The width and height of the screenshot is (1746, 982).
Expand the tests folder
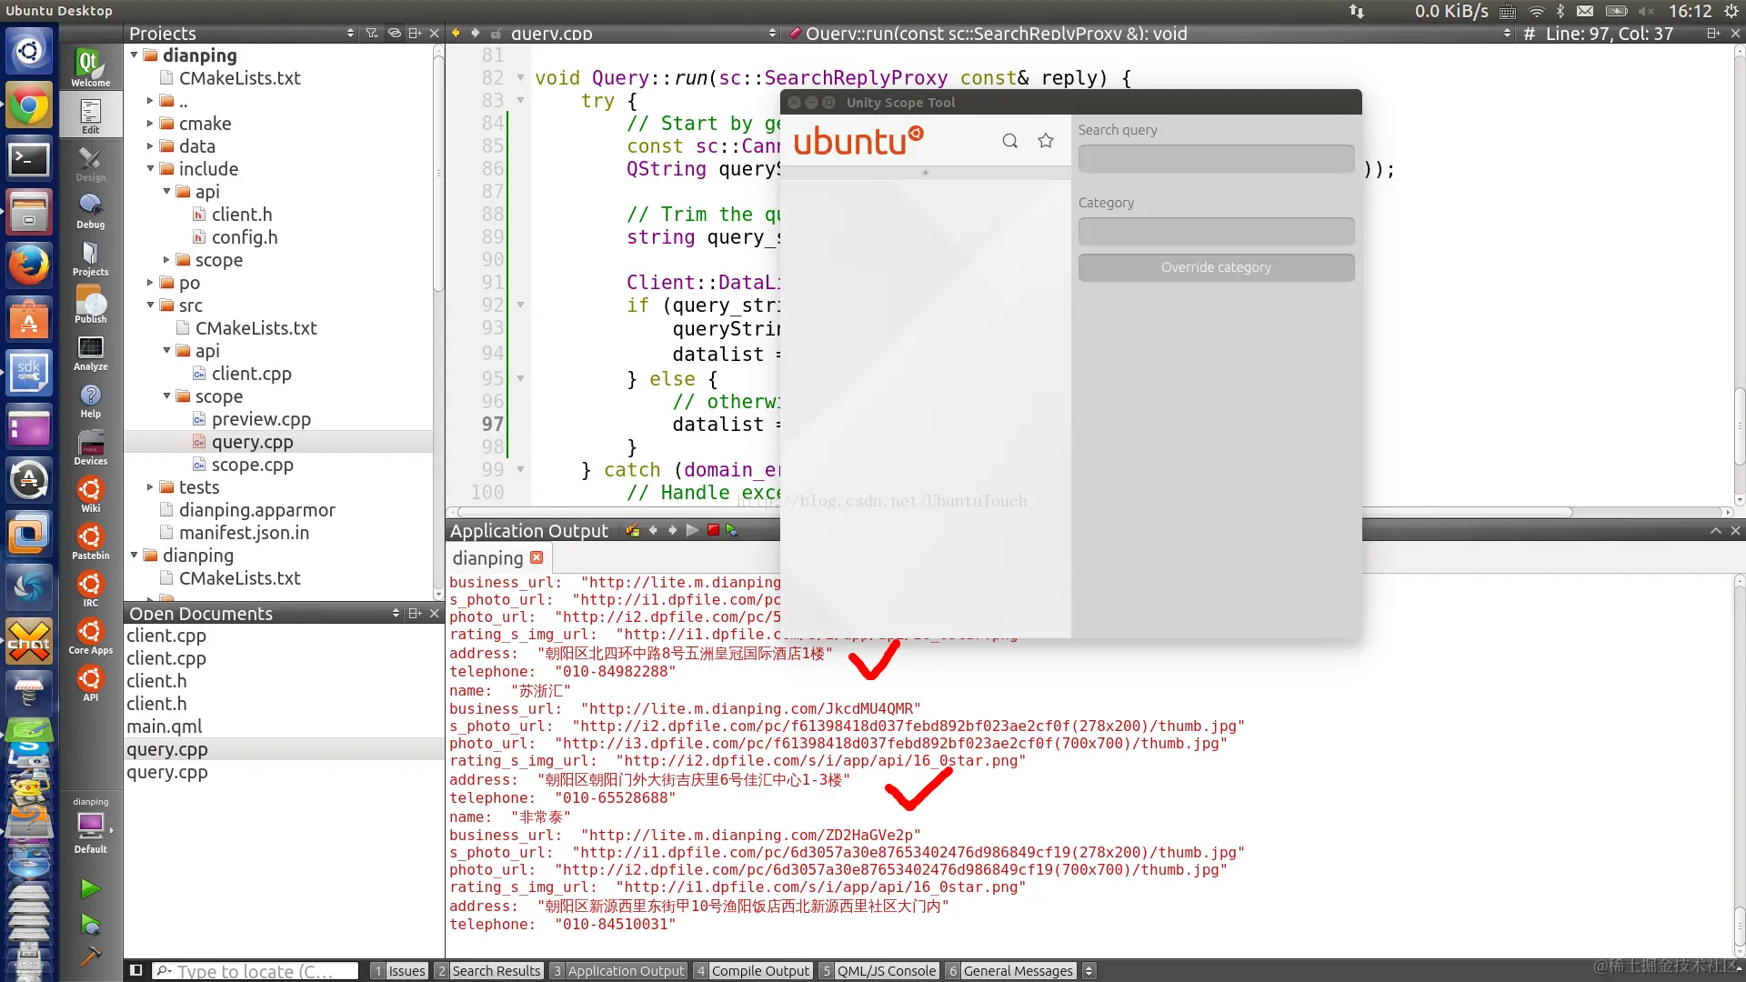[x=150, y=487]
